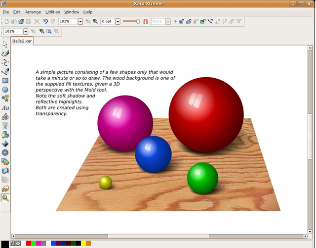Open the Help menu
Image resolution: width=316 pixels, height=248 pixels.
[88, 12]
